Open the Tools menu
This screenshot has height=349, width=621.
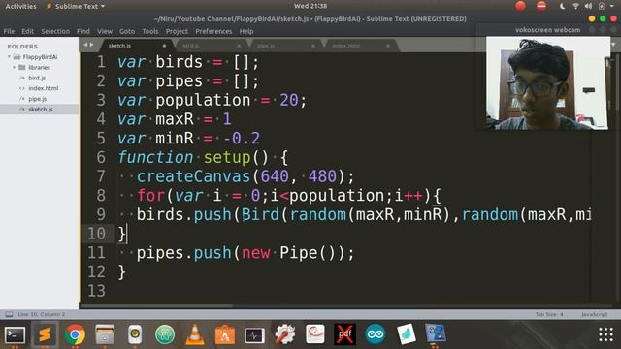[150, 31]
